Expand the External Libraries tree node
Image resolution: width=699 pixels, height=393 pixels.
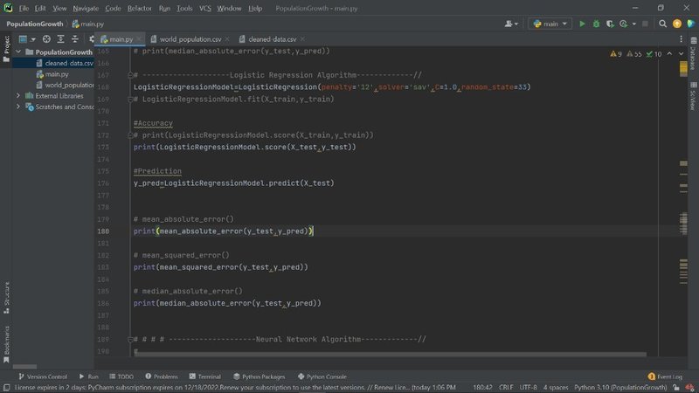[19, 96]
